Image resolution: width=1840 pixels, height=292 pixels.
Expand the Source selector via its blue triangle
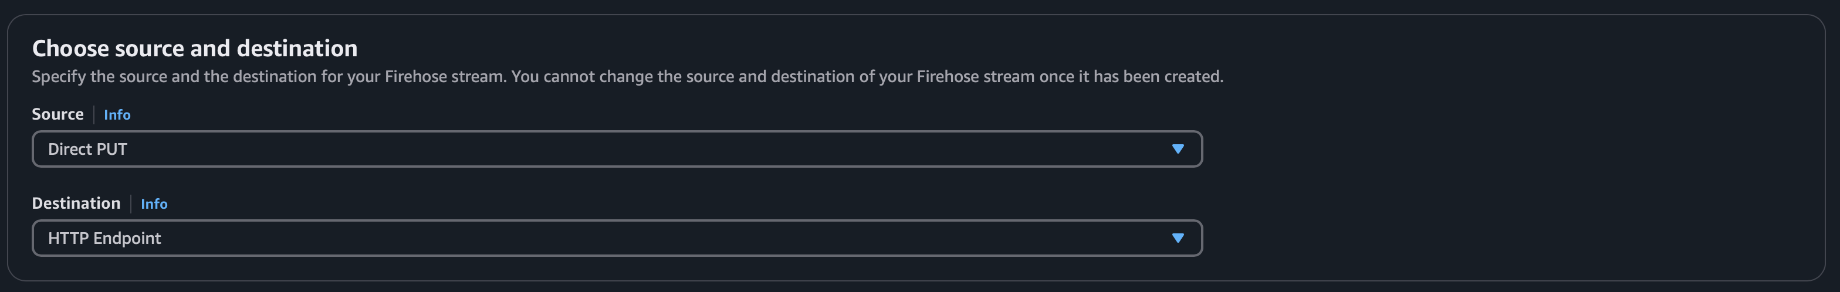point(1178,149)
